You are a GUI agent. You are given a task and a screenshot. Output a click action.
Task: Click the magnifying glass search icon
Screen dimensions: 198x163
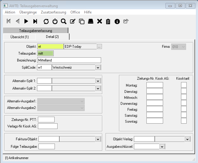tap(64, 21)
